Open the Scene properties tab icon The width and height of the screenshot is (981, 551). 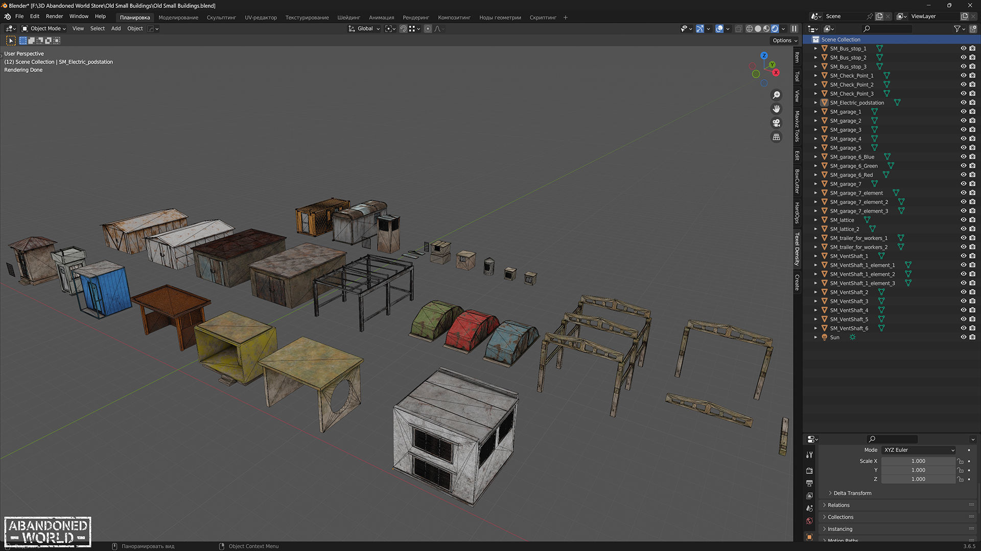pos(809,509)
